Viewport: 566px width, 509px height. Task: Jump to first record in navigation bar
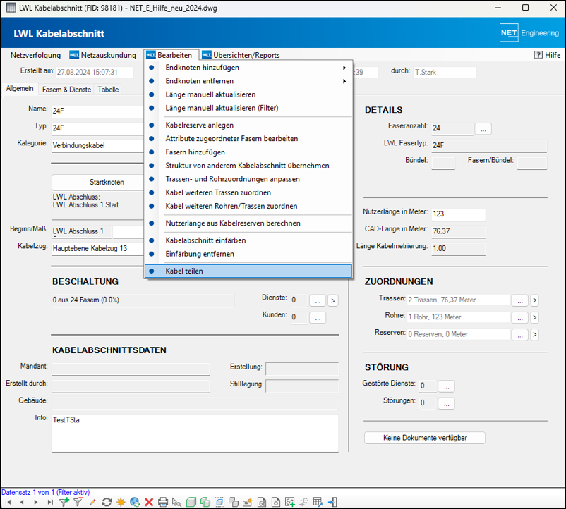click(8, 502)
